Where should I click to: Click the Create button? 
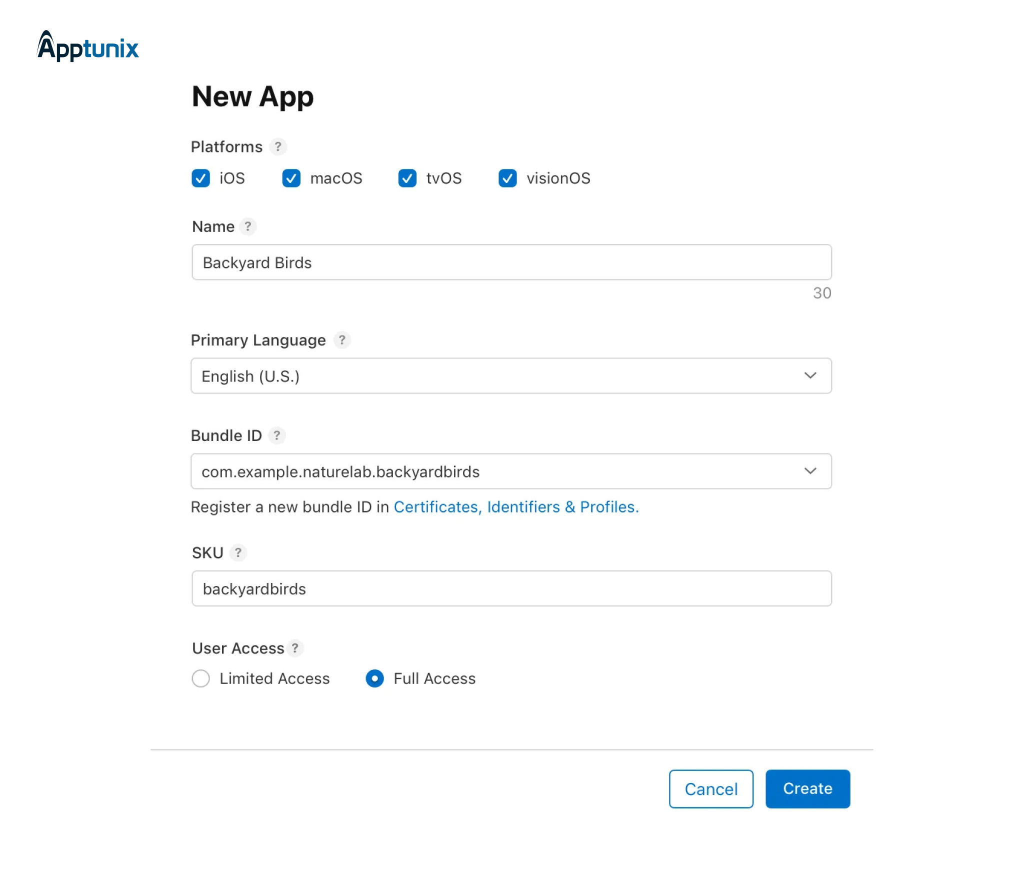(807, 788)
